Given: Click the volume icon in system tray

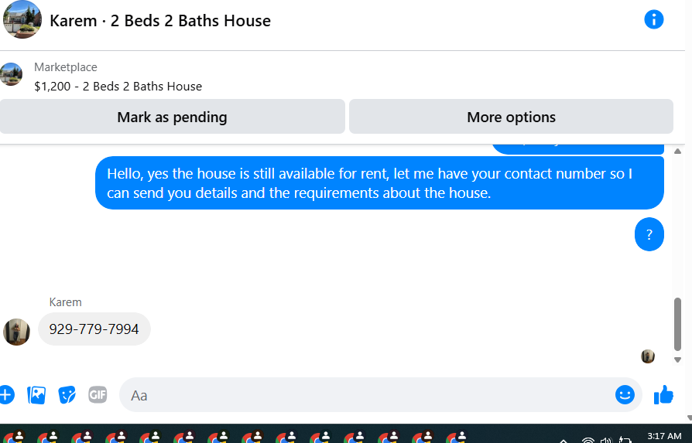Looking at the screenshot, I should 605,440.
